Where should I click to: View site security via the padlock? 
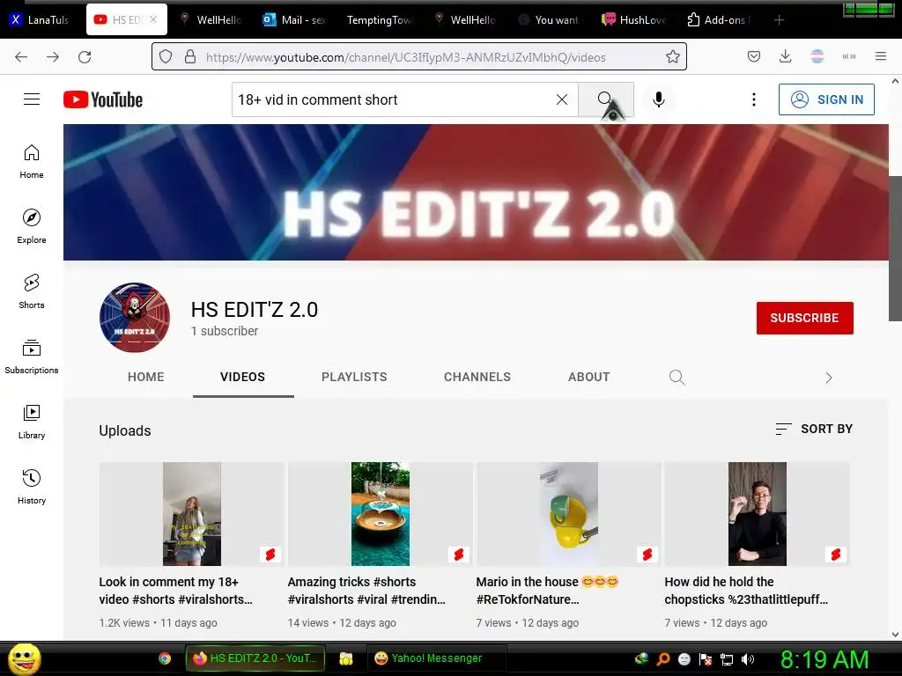tap(190, 56)
